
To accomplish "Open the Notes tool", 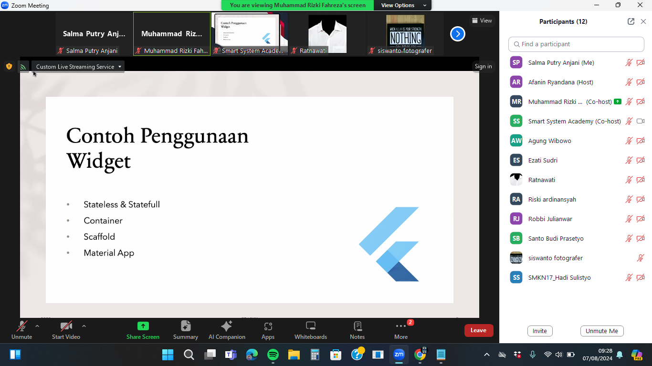I will click(x=357, y=330).
